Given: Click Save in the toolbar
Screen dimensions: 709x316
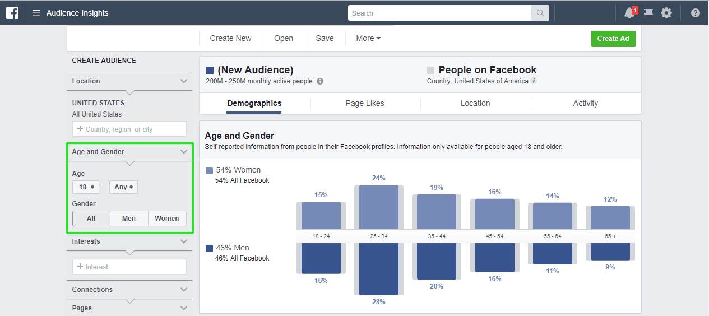Looking at the screenshot, I should [325, 38].
